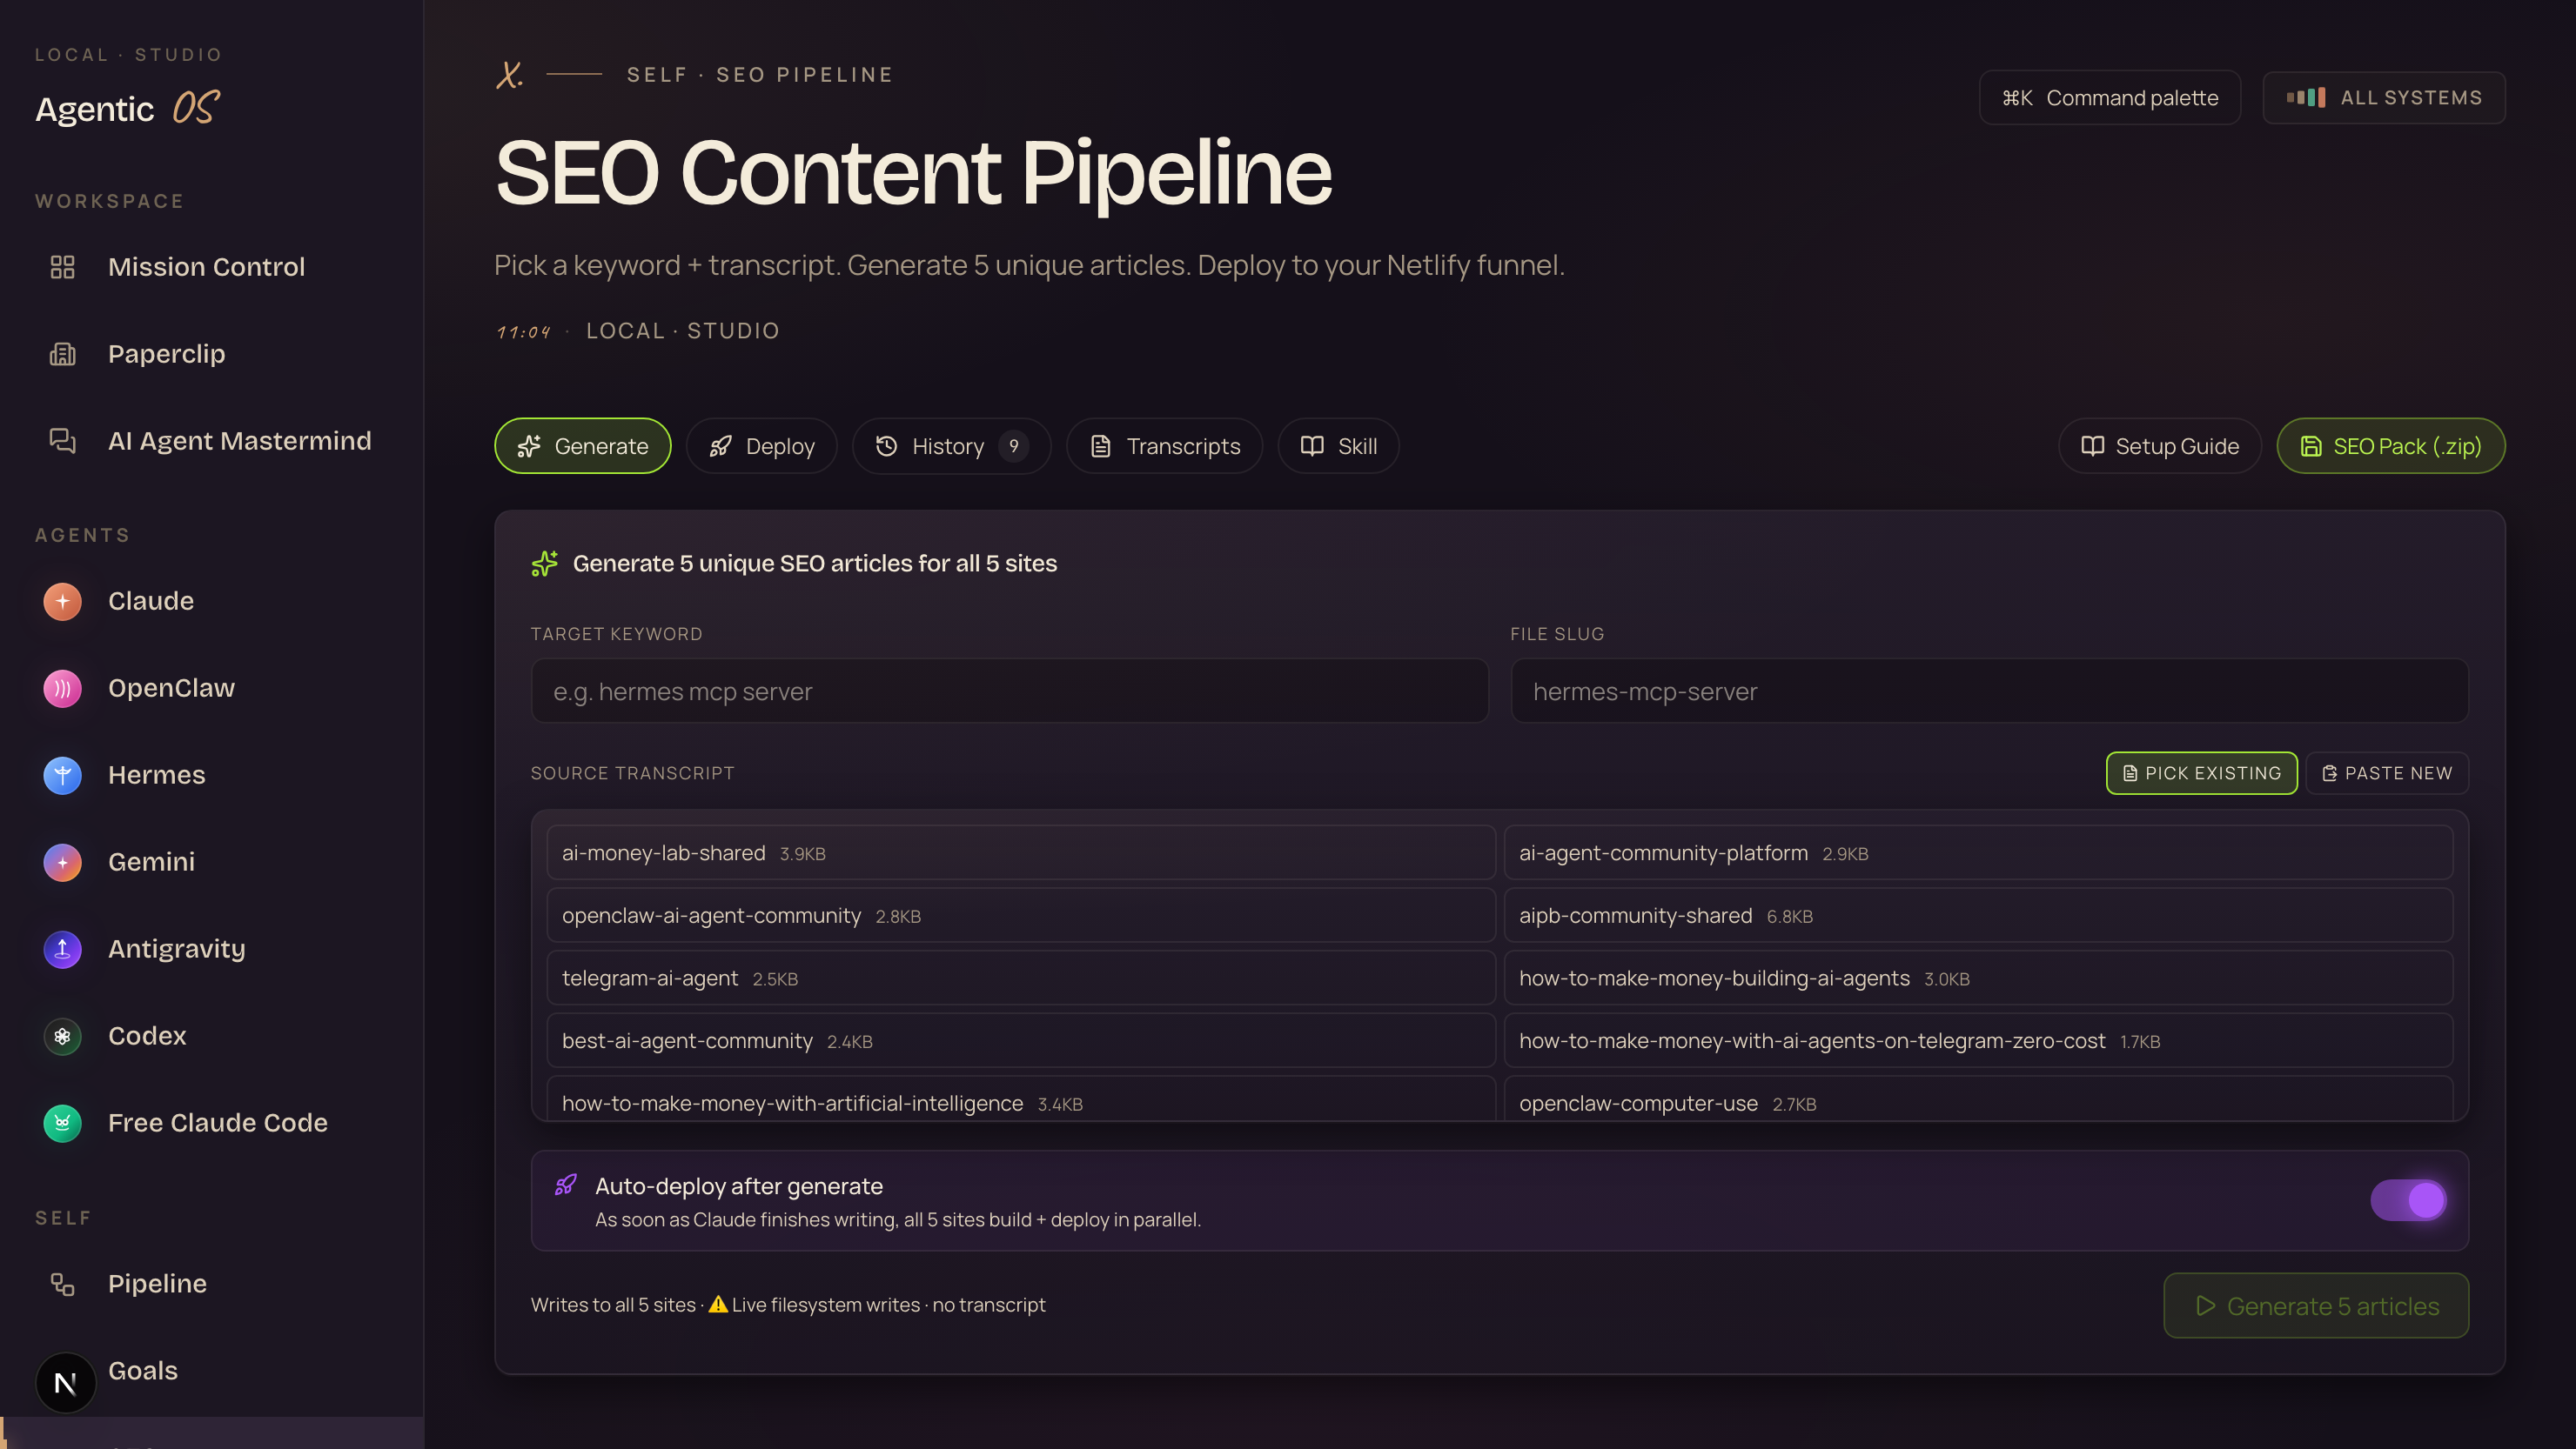Open AI Agent Mastermind in sidebar
This screenshot has width=2576, height=1449.
pyautogui.click(x=211, y=441)
